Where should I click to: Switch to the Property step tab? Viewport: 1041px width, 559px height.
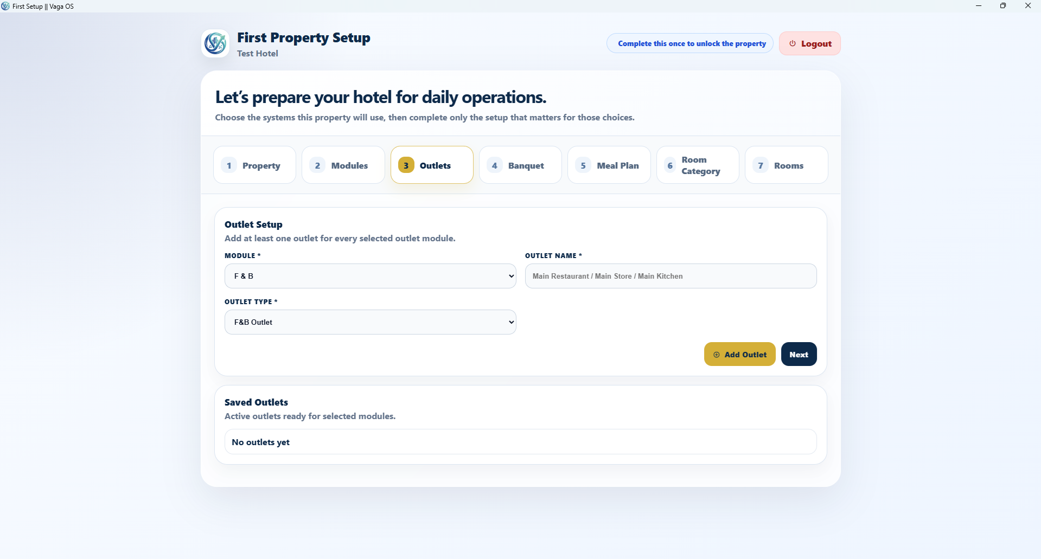tap(254, 165)
